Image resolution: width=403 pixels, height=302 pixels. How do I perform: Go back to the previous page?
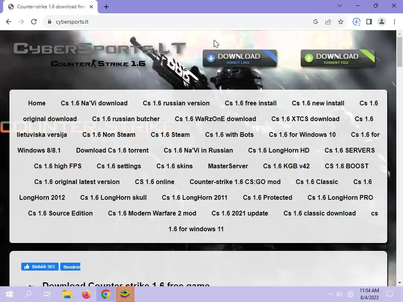point(9,22)
